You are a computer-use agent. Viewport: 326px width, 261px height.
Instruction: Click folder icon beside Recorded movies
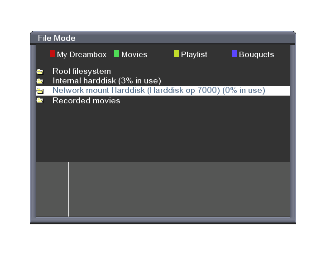[x=40, y=101]
